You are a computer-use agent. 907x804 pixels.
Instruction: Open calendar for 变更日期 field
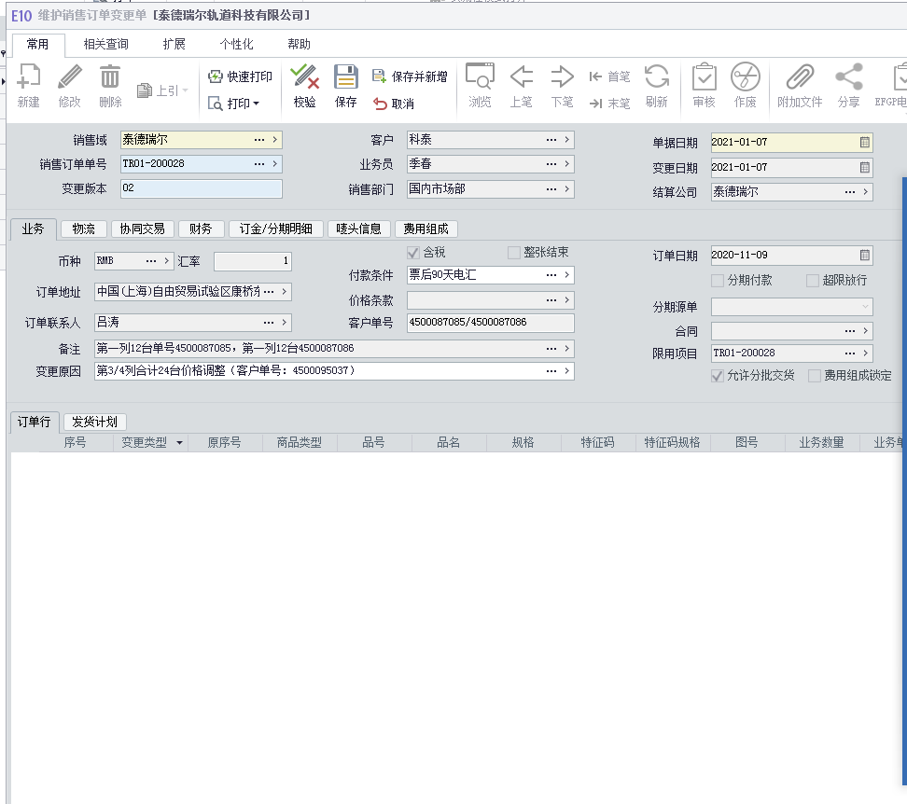(x=864, y=168)
